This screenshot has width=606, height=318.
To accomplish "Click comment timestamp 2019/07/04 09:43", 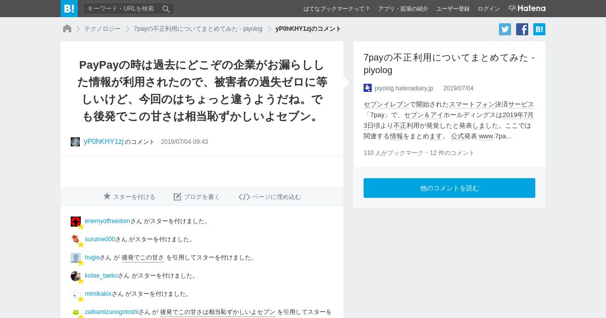I will pyautogui.click(x=184, y=142).
